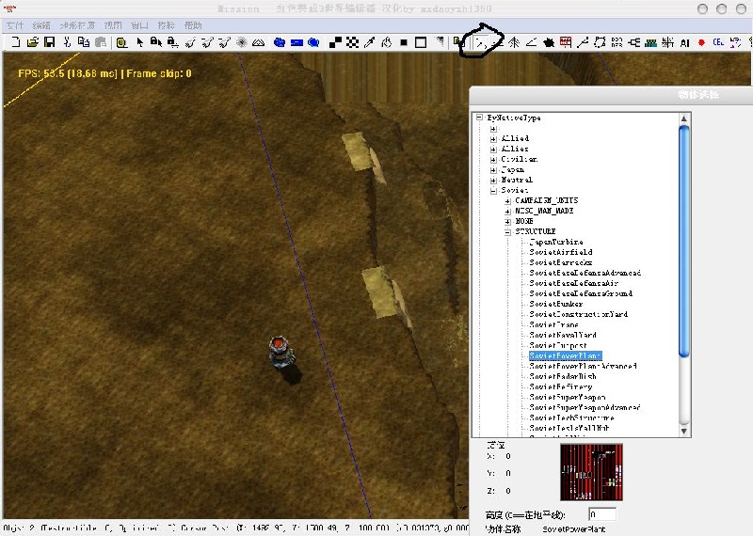
Task: Select SovietBunker in the tree
Action: [x=555, y=304]
